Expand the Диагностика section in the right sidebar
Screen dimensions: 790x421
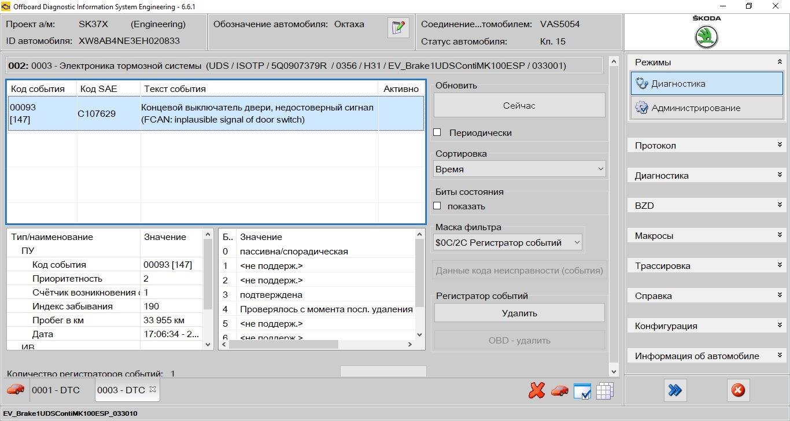(x=706, y=175)
